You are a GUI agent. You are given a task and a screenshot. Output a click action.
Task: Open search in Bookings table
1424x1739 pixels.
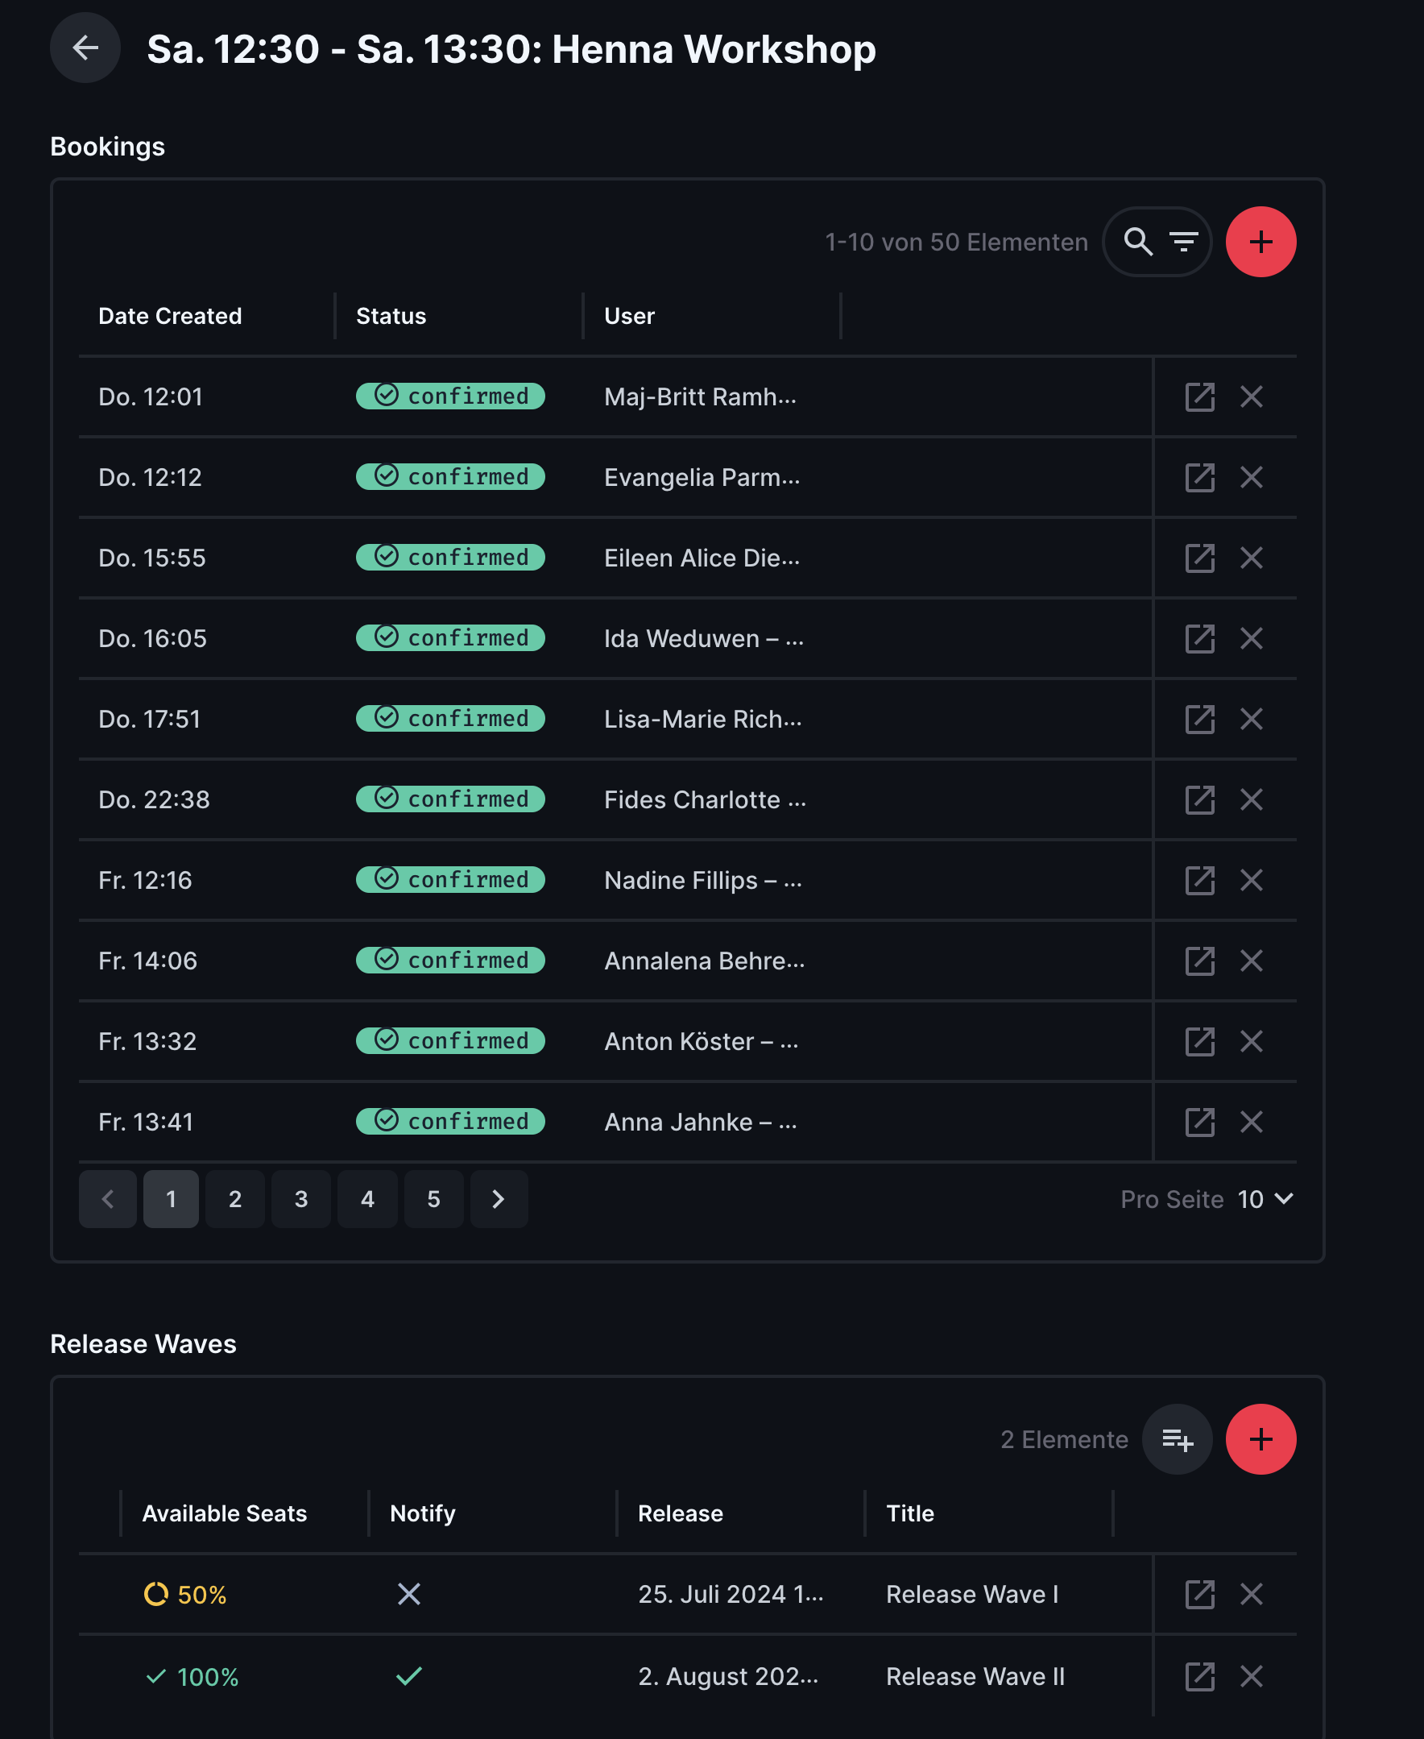pyautogui.click(x=1138, y=242)
